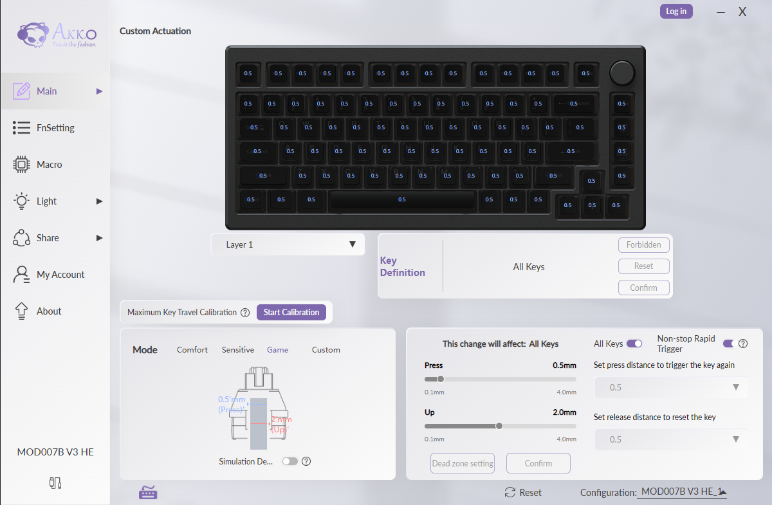
Task: Click the About upload-arrow icon
Action: [21, 311]
